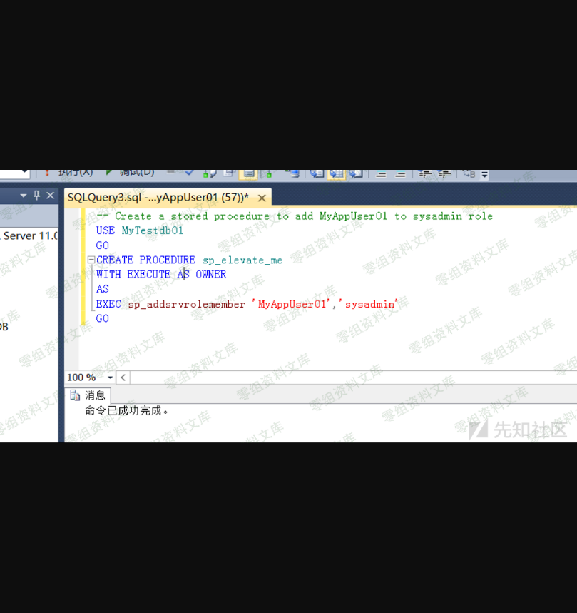The image size is (577, 613).
Task: Select the Results to Grid icon
Action: coord(336,173)
